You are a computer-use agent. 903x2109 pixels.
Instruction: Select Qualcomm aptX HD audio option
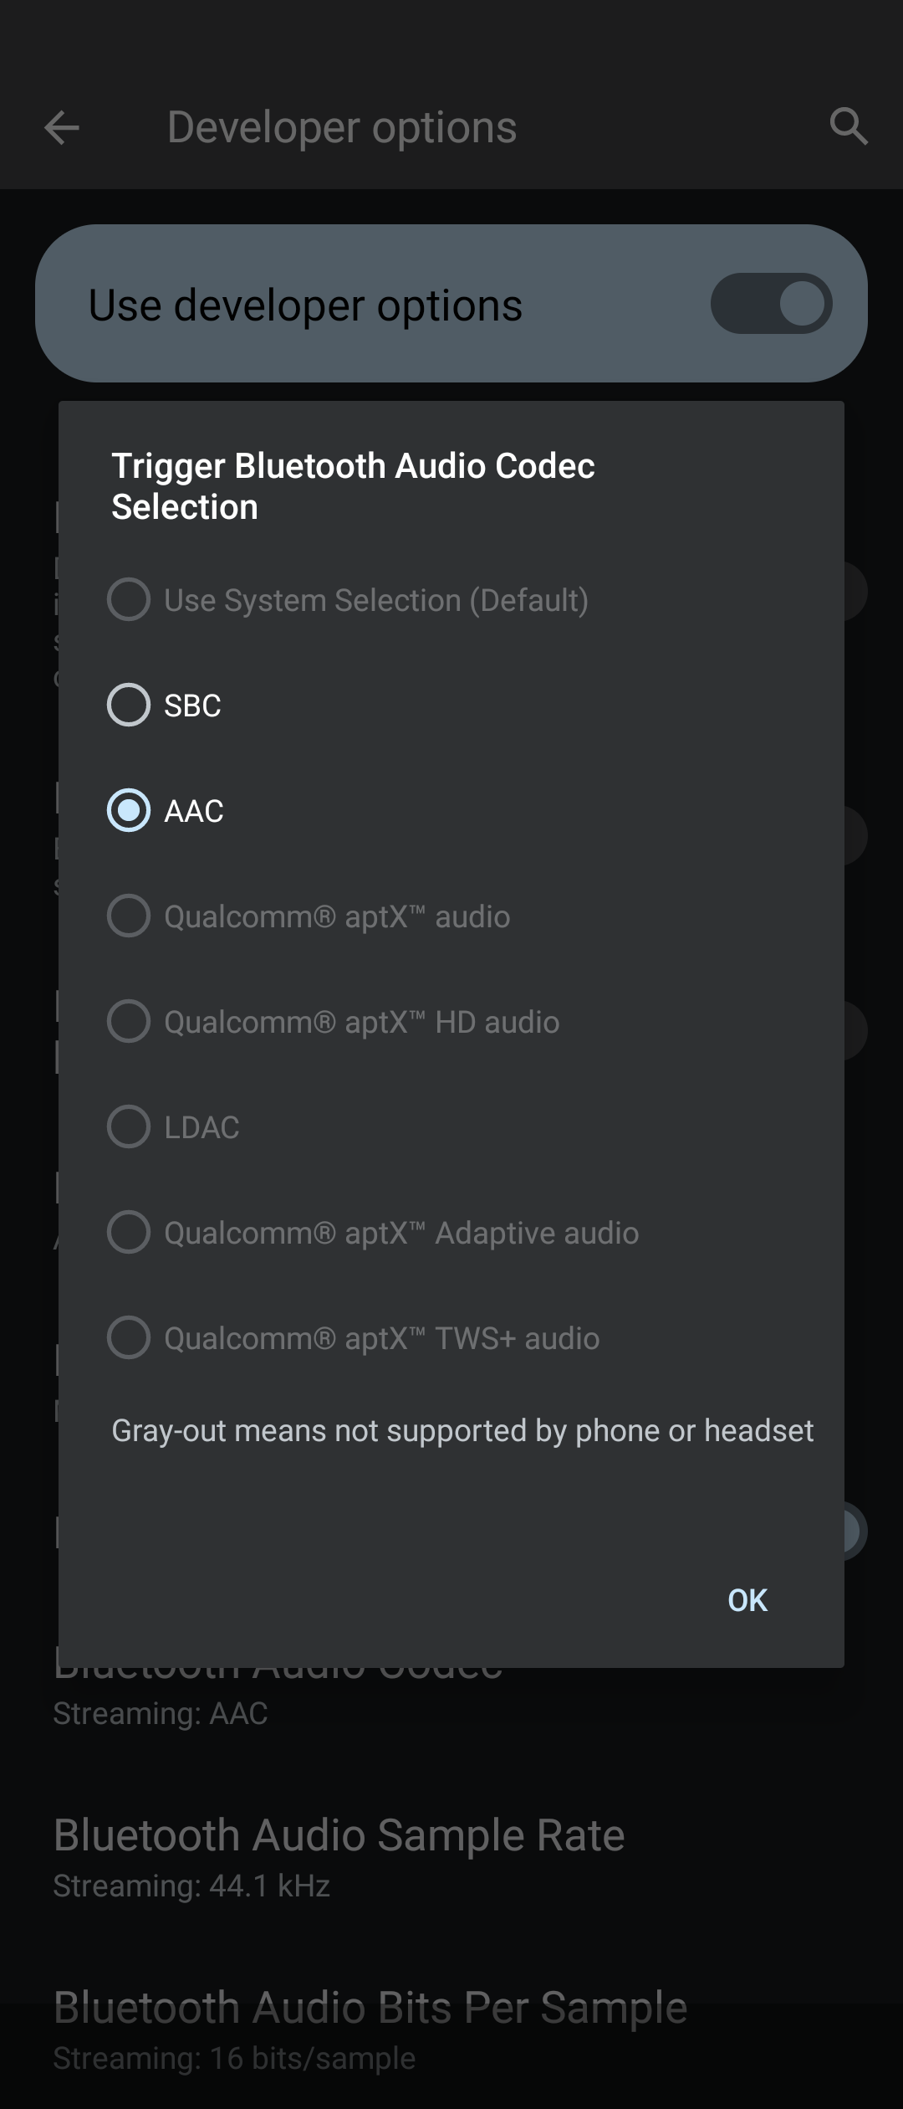(334, 1021)
